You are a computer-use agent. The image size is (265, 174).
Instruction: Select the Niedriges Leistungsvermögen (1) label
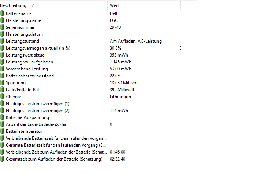[x=38, y=104]
